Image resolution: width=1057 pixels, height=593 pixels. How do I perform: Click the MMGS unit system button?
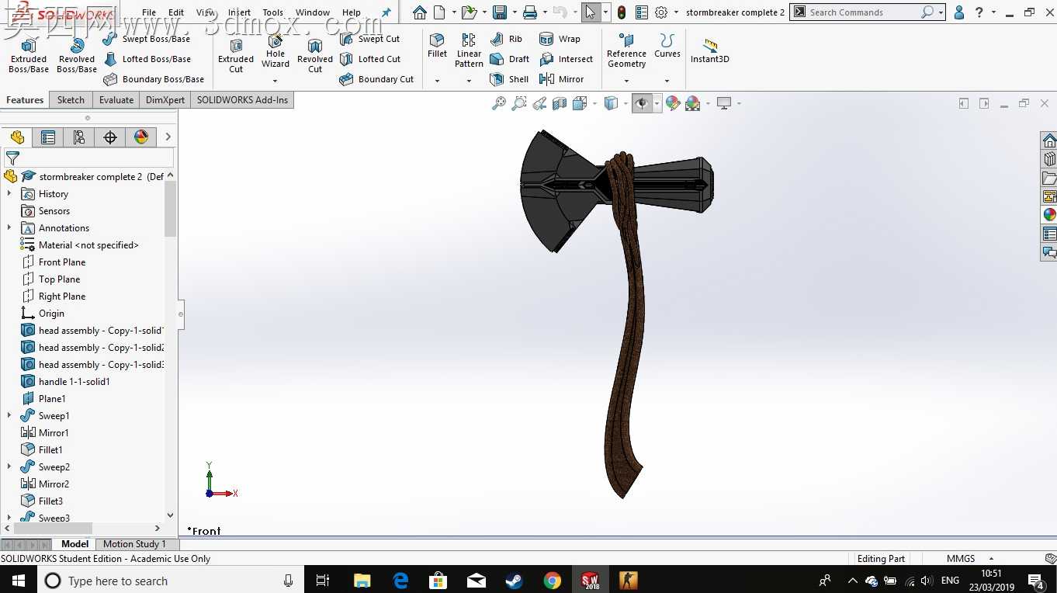(961, 559)
